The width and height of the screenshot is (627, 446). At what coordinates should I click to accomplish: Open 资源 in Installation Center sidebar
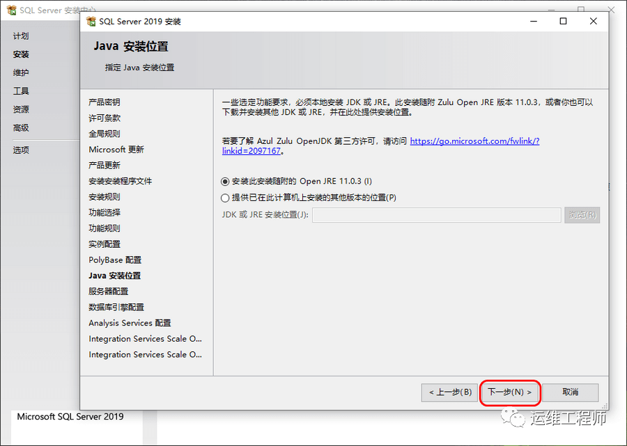tap(21, 109)
